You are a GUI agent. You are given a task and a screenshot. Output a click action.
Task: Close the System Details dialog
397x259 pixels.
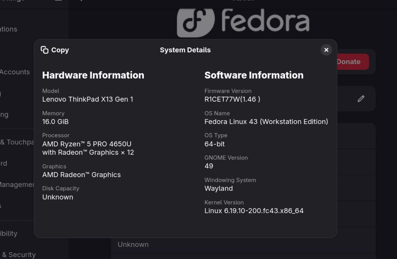(x=326, y=50)
